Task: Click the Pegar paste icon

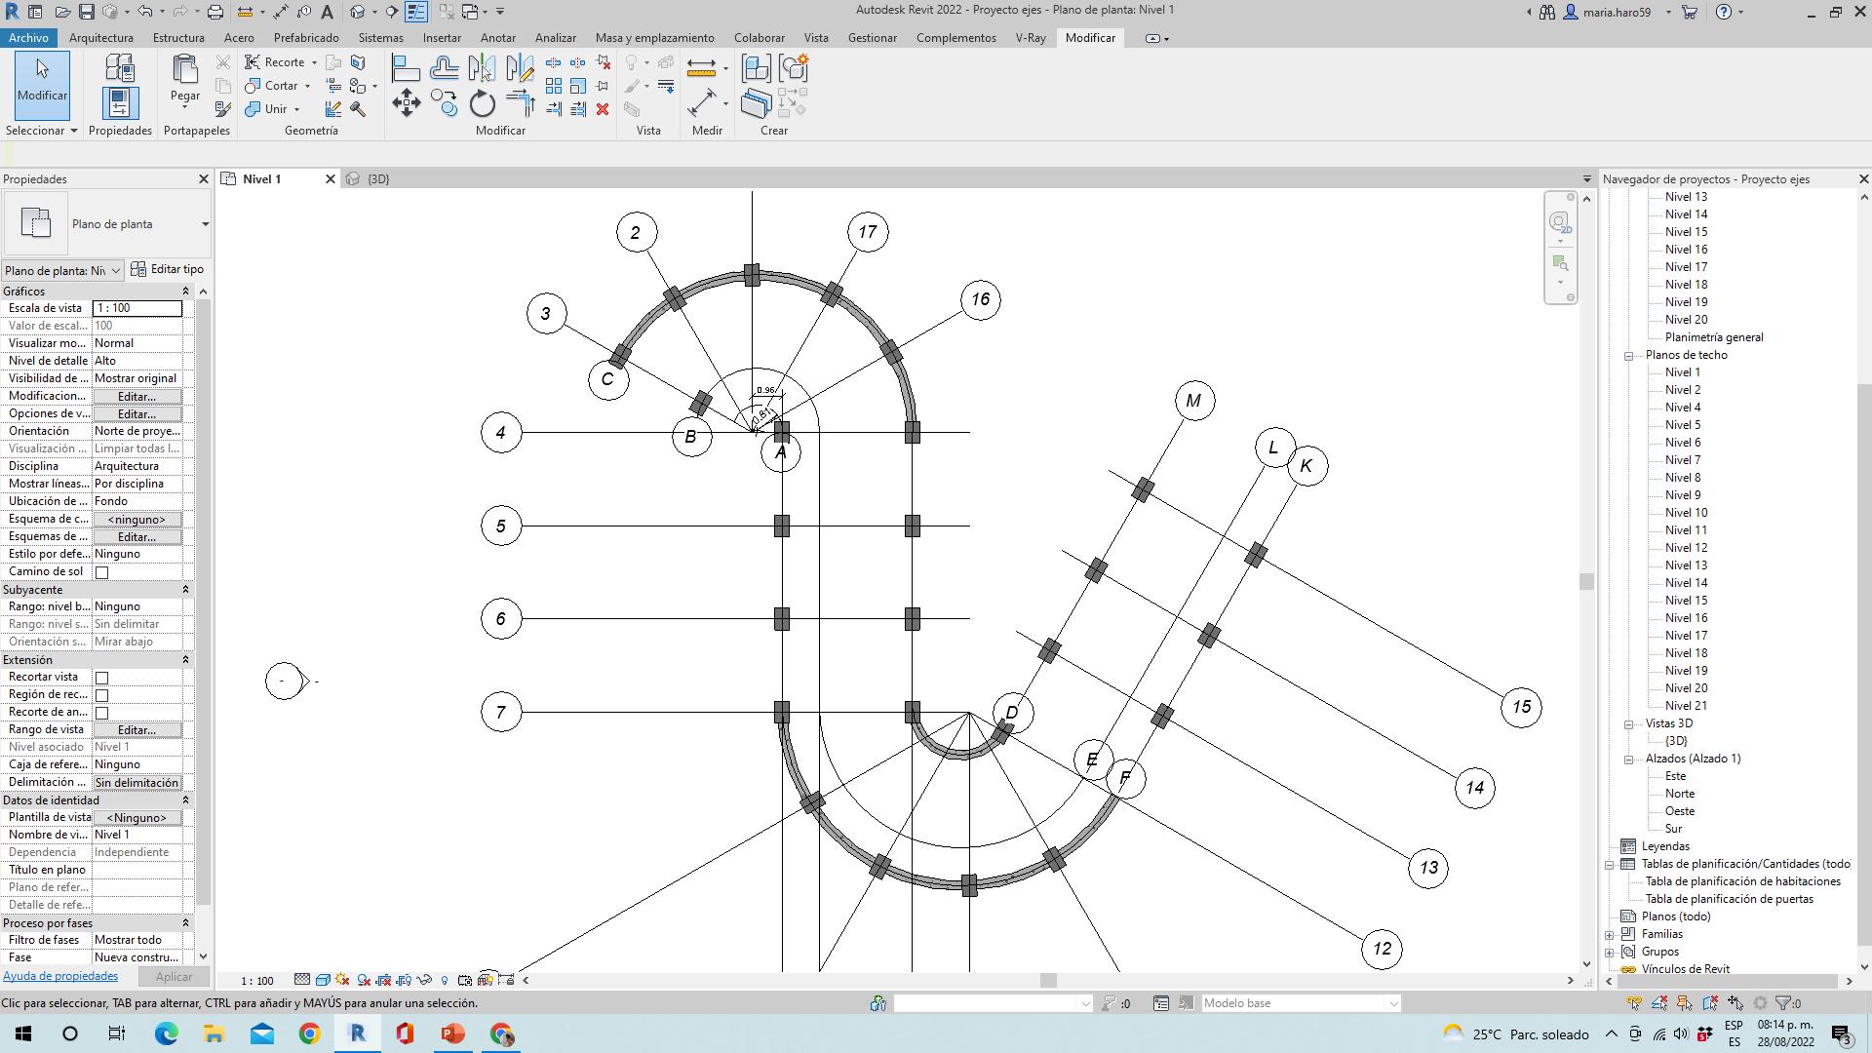Action: (185, 78)
